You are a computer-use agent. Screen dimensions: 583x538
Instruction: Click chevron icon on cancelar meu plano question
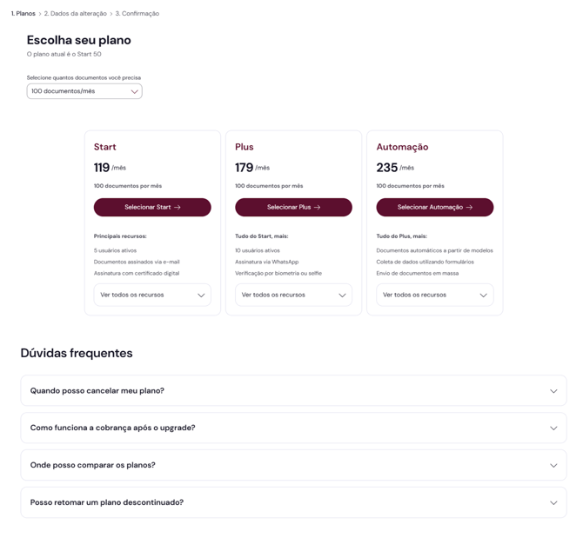pos(553,391)
